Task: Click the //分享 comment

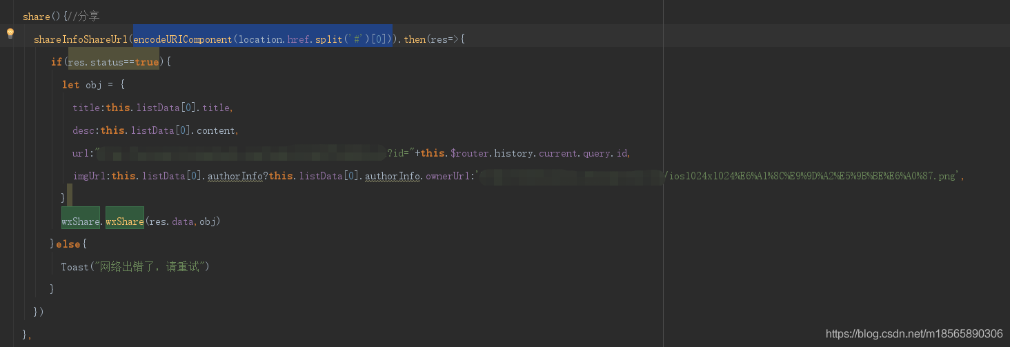Action: click(x=83, y=17)
